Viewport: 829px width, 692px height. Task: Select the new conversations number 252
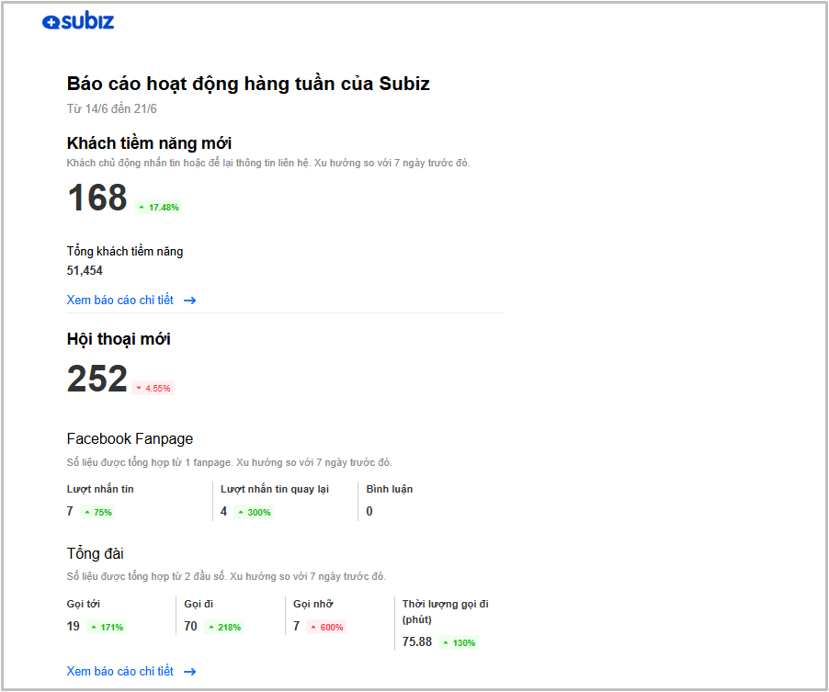[97, 379]
